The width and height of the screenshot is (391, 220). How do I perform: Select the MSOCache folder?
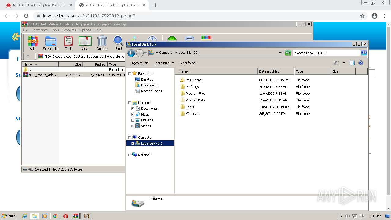pyautogui.click(x=194, y=80)
